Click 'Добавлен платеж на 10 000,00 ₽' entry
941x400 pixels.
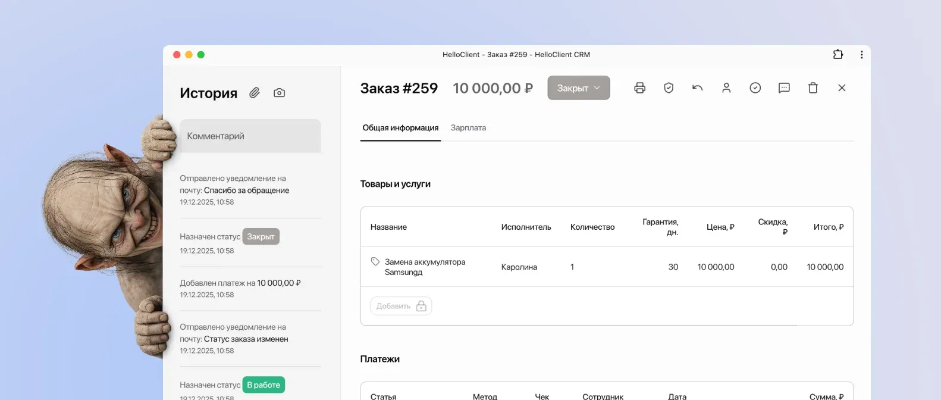(x=240, y=283)
